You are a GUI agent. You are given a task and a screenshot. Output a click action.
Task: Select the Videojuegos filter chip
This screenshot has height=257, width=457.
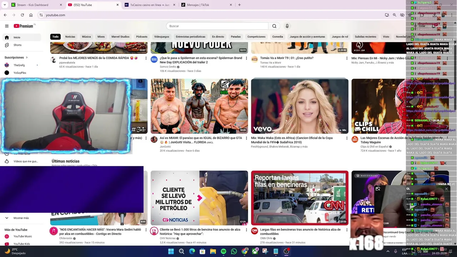(x=162, y=37)
